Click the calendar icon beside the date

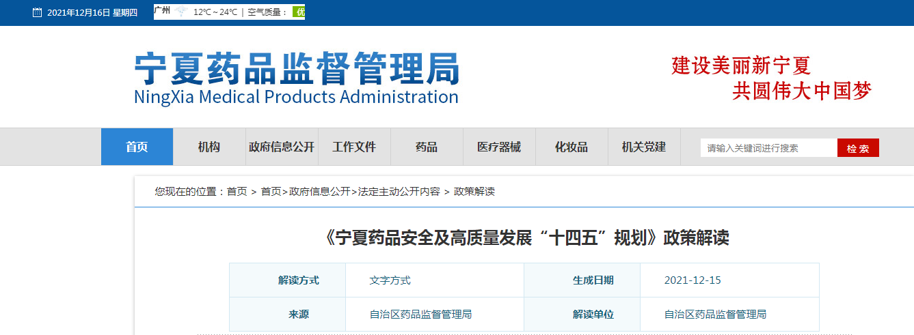[37, 12]
